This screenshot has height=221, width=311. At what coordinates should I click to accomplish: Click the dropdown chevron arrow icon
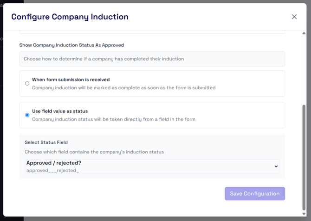coord(276,166)
